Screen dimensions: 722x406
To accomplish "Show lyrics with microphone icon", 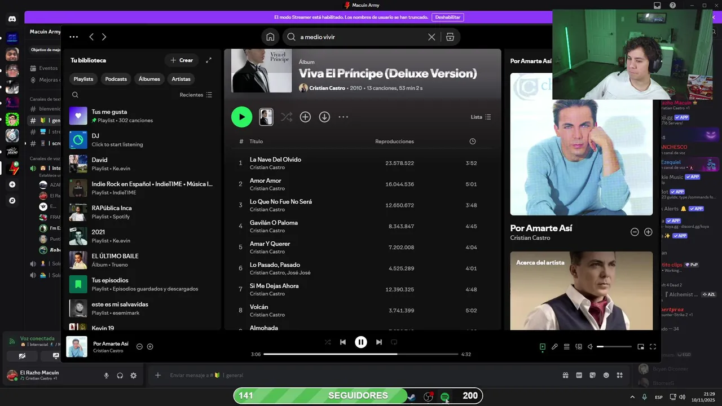I will pyautogui.click(x=554, y=347).
